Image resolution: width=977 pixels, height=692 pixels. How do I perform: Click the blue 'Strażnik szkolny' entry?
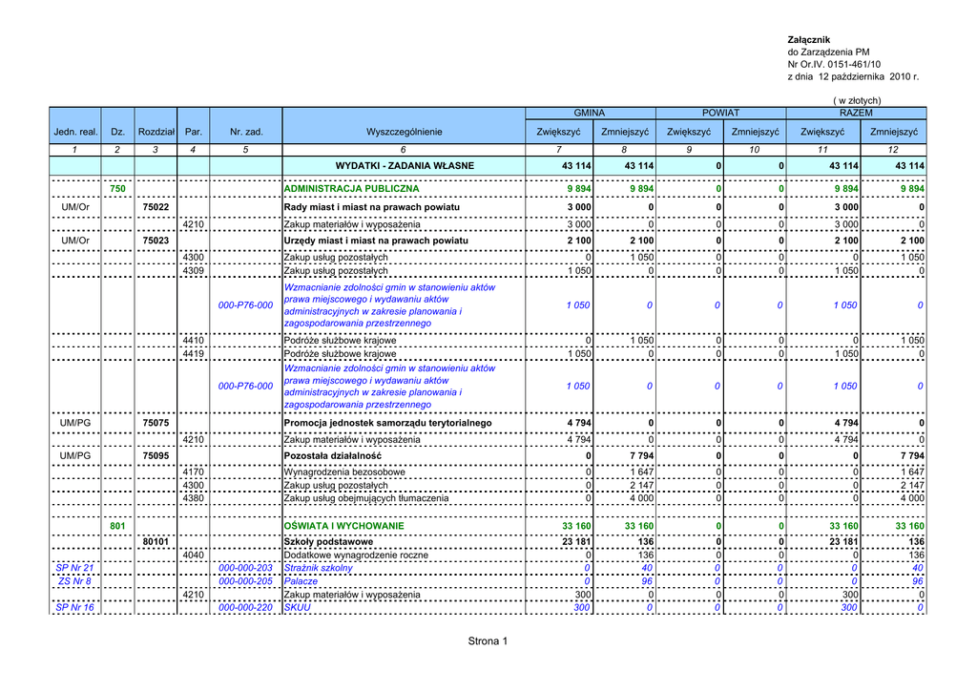(319, 568)
